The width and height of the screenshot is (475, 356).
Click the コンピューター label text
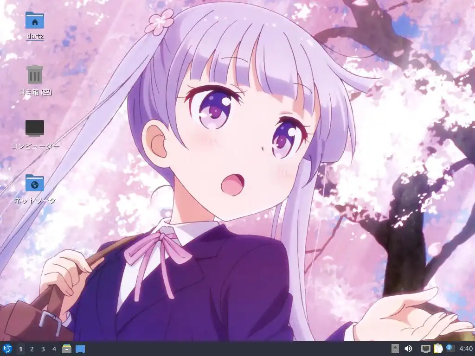35,146
